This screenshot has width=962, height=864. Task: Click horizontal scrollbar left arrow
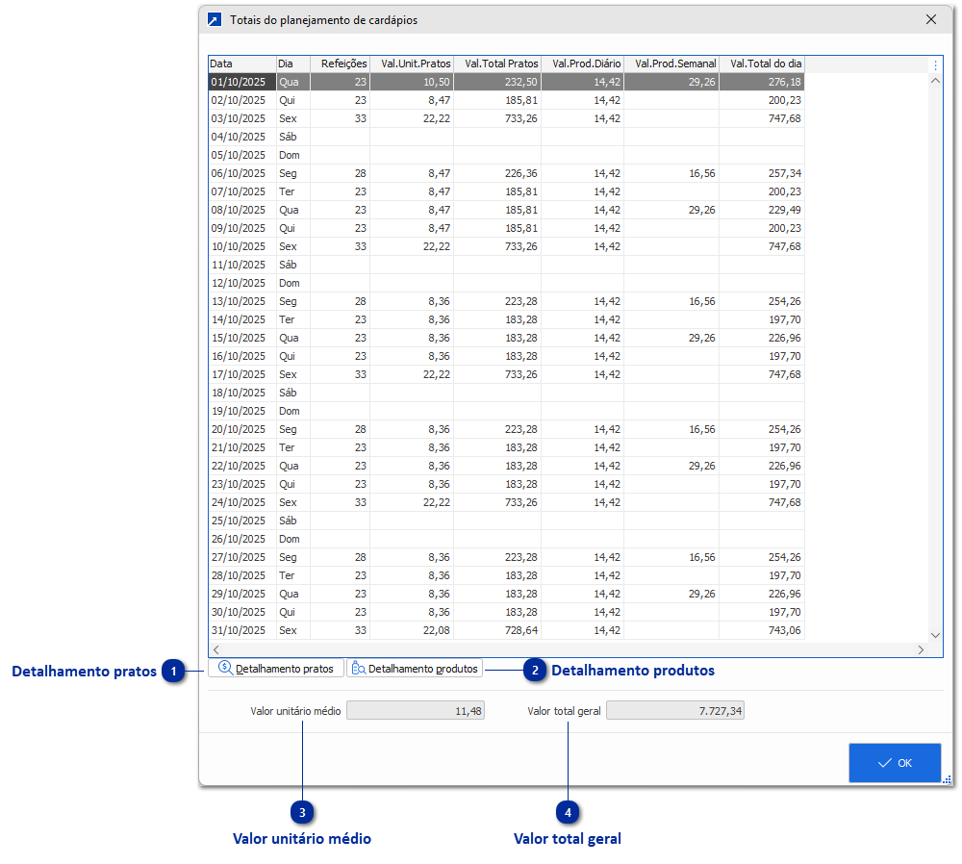215,649
